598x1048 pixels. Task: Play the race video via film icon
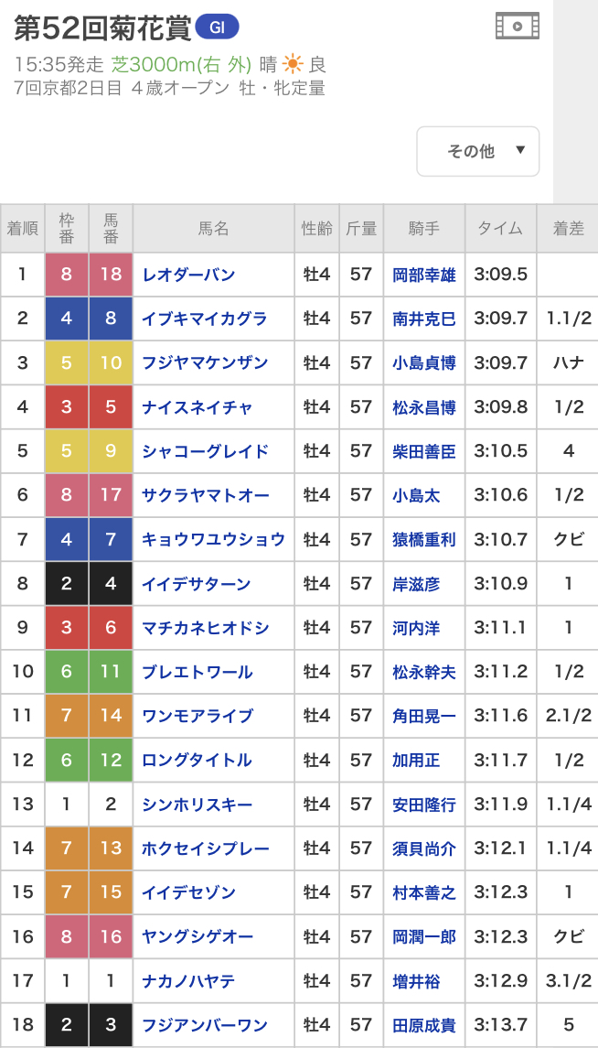(517, 26)
